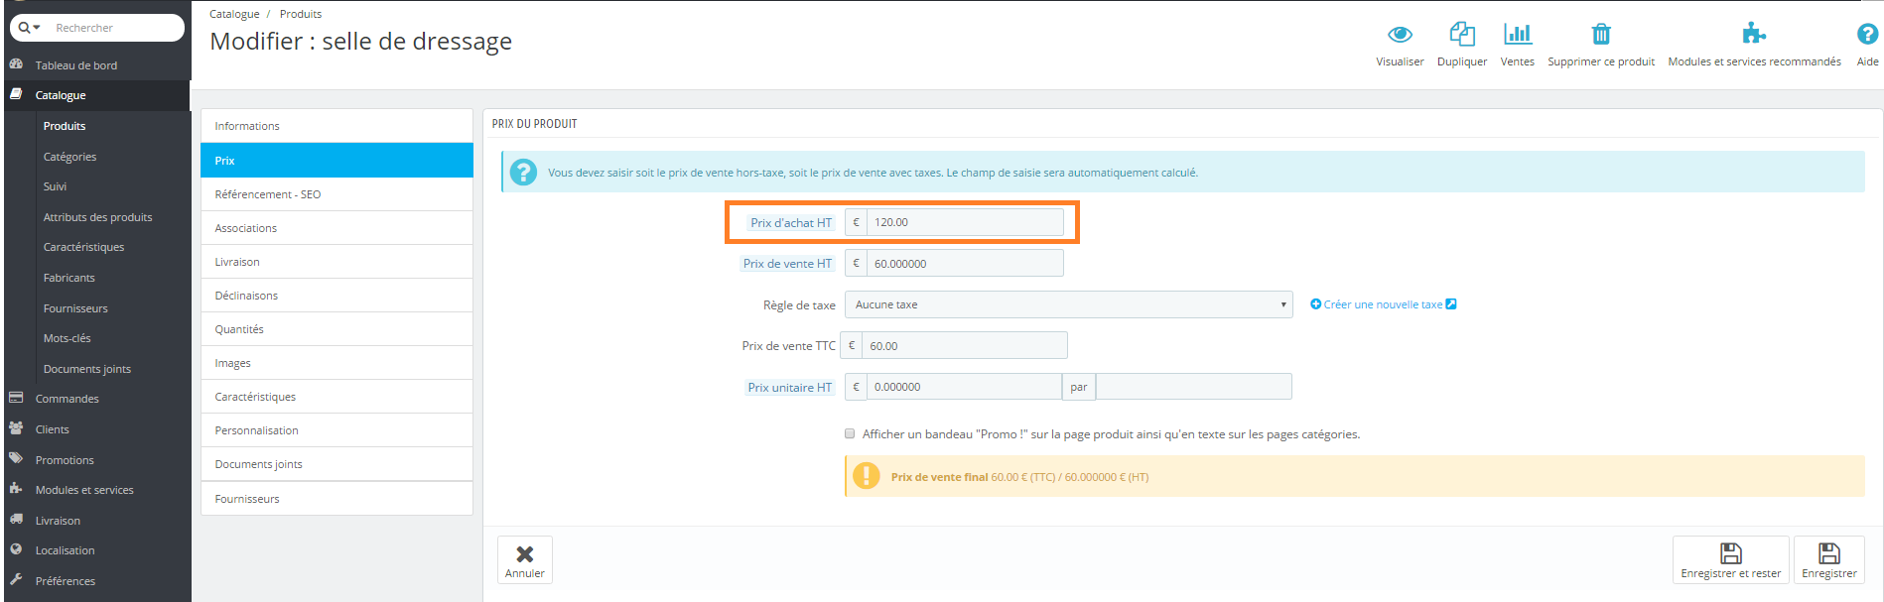Viewport: 1884px width, 602px height.
Task: Enable the Promo banner checkbox
Action: tap(850, 433)
